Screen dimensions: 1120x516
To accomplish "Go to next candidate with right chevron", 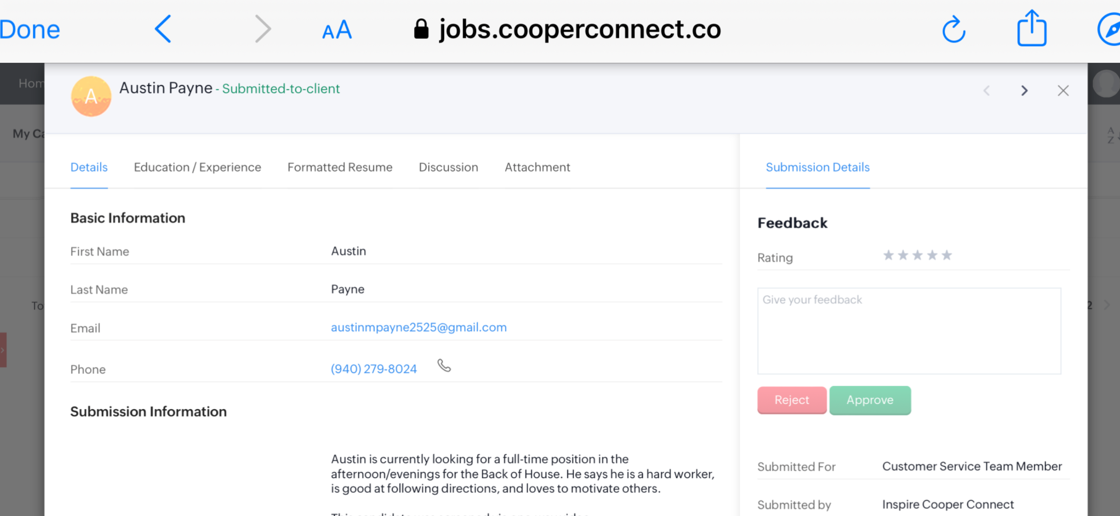I will coord(1024,90).
